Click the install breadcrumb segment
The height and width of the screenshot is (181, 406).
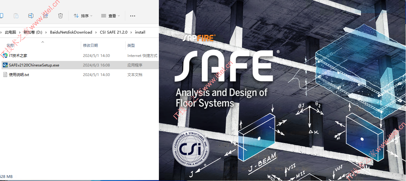point(140,32)
